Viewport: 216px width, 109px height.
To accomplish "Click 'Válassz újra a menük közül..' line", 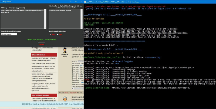I will tap(100, 45).
